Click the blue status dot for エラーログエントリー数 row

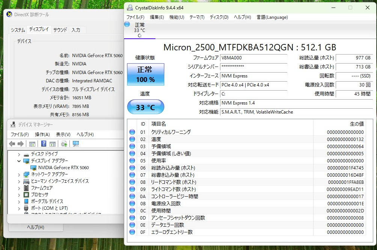132,232
